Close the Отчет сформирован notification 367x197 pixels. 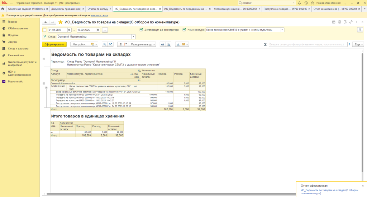click(x=363, y=186)
